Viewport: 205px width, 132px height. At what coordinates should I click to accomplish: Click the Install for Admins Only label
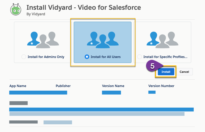tap(46, 57)
